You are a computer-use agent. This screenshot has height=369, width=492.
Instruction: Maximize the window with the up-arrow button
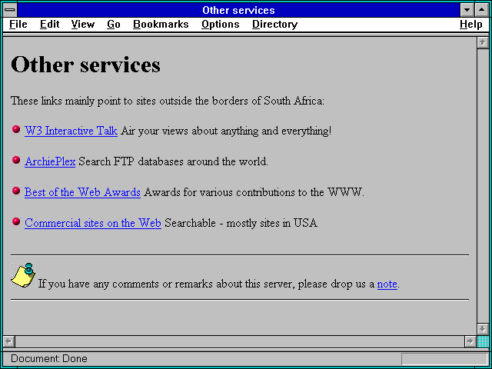482,10
